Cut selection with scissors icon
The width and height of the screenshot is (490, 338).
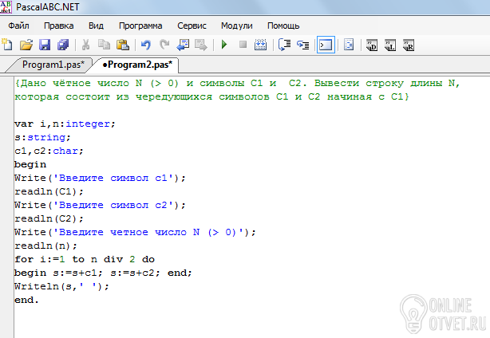(85, 45)
